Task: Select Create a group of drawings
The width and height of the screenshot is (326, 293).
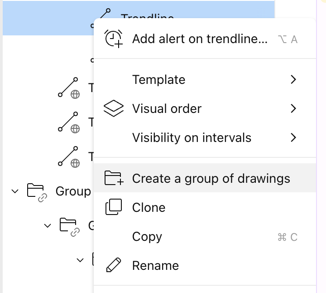Action: point(205,178)
